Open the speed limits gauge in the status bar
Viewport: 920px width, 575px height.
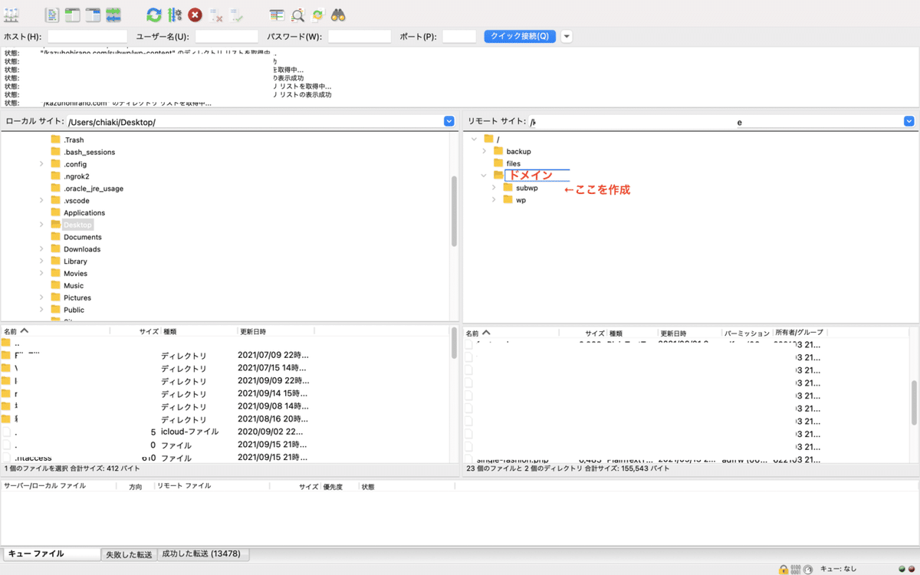(x=807, y=569)
